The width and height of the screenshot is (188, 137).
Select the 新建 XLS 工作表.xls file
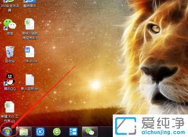10,112
